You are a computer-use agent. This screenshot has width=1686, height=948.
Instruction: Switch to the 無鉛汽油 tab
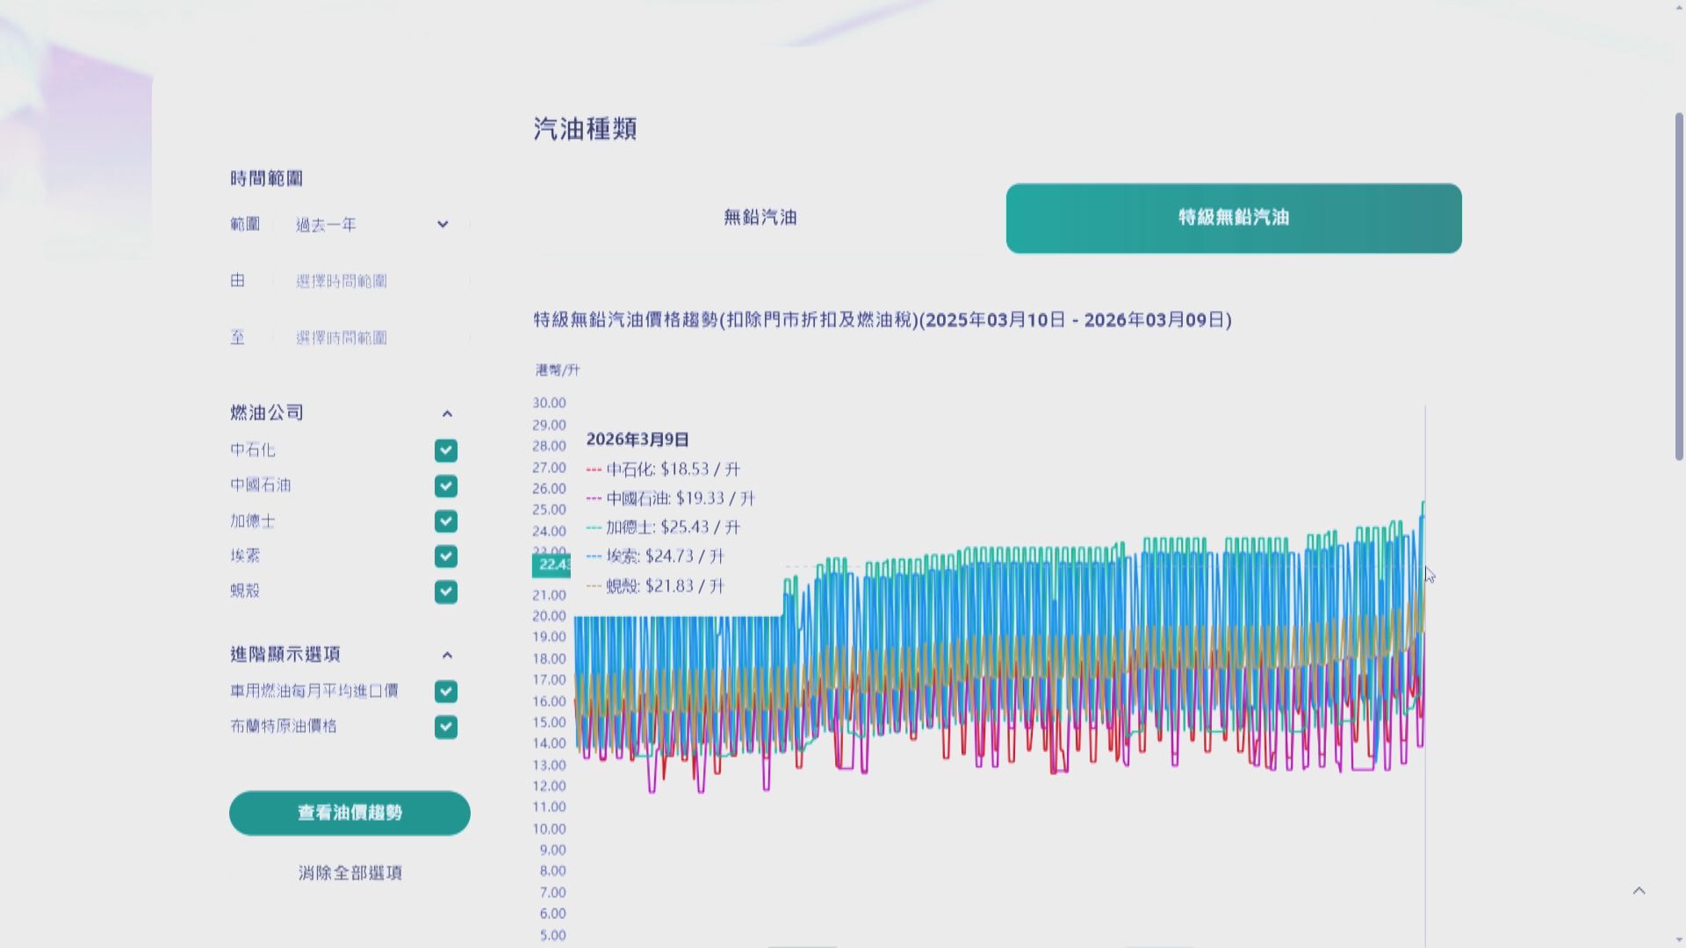tap(760, 219)
